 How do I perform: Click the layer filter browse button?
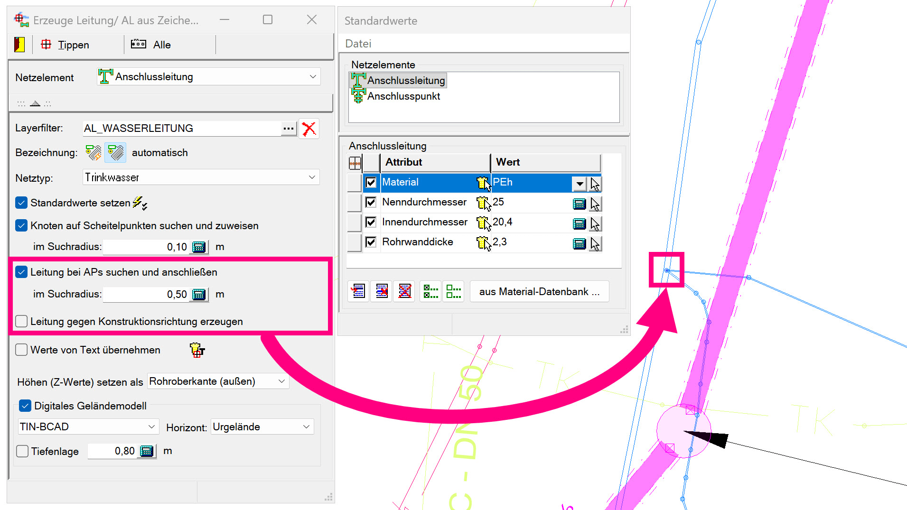click(288, 129)
